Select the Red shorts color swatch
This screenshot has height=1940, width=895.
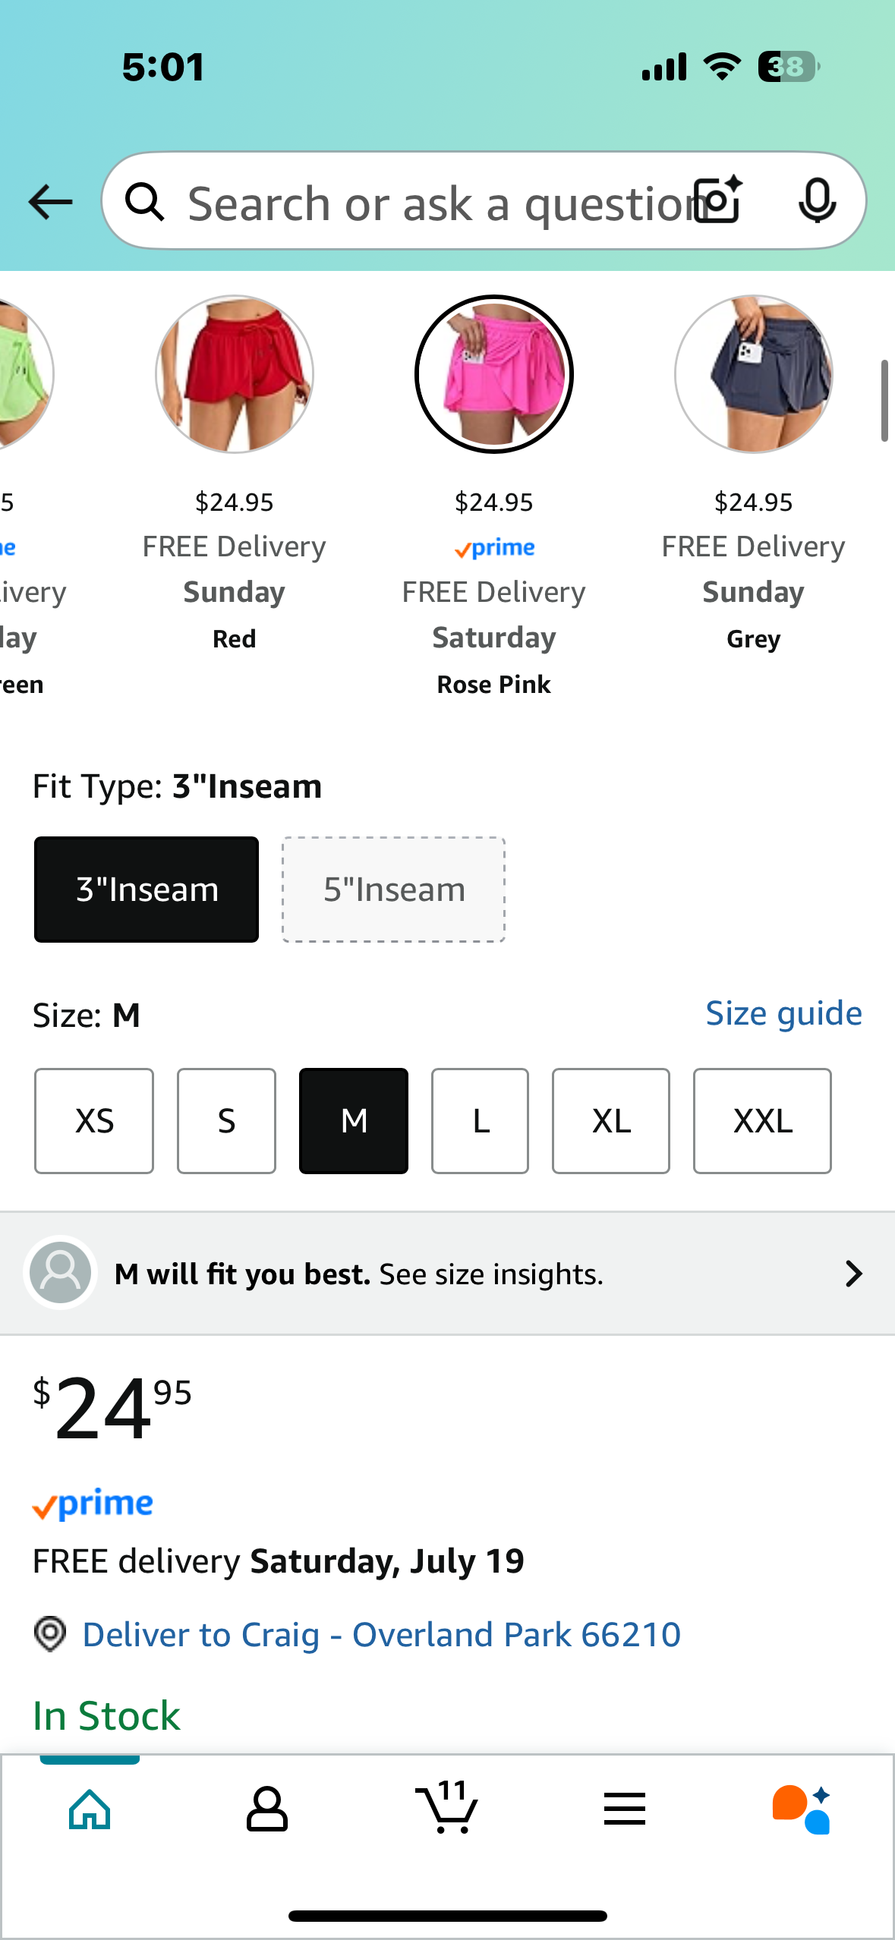click(x=235, y=374)
